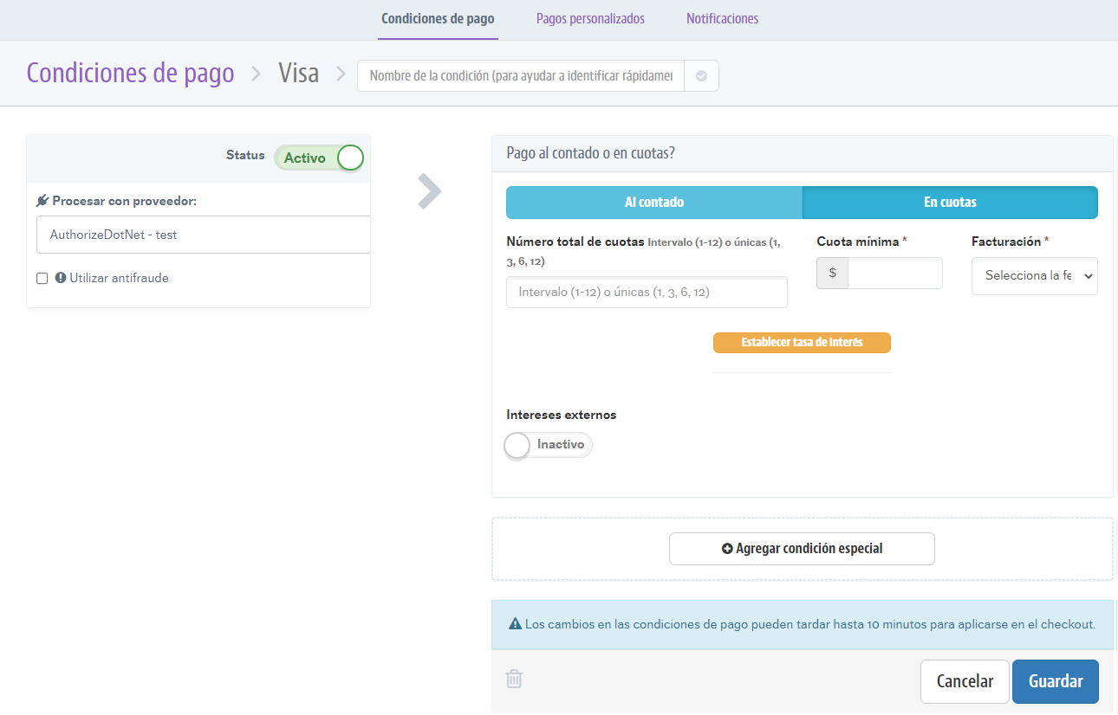
Task: Click the antifraude info exclamation icon
Action: click(61, 279)
